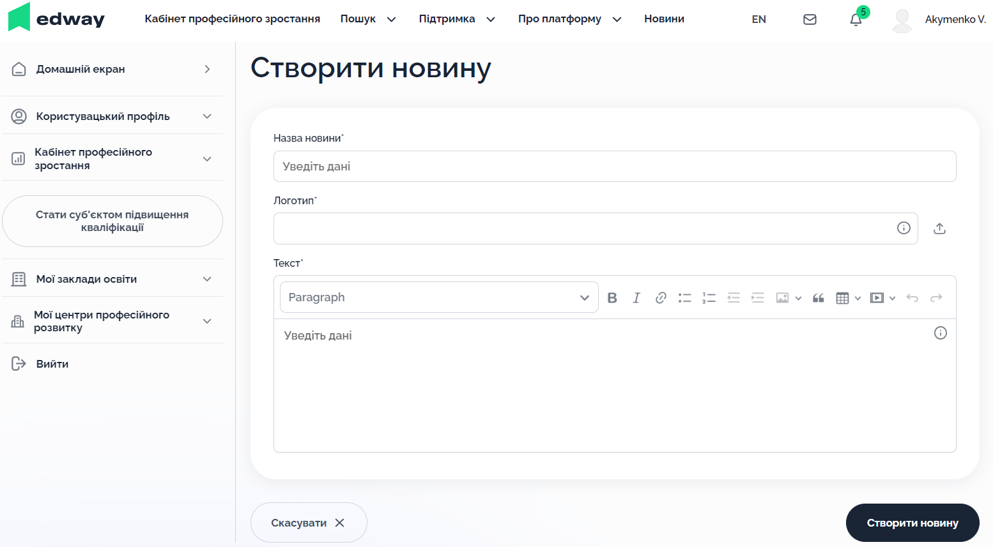Click the insert table icon

pyautogui.click(x=842, y=297)
